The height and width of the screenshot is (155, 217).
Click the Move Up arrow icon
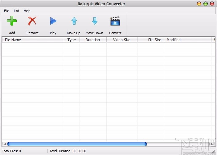(74, 21)
